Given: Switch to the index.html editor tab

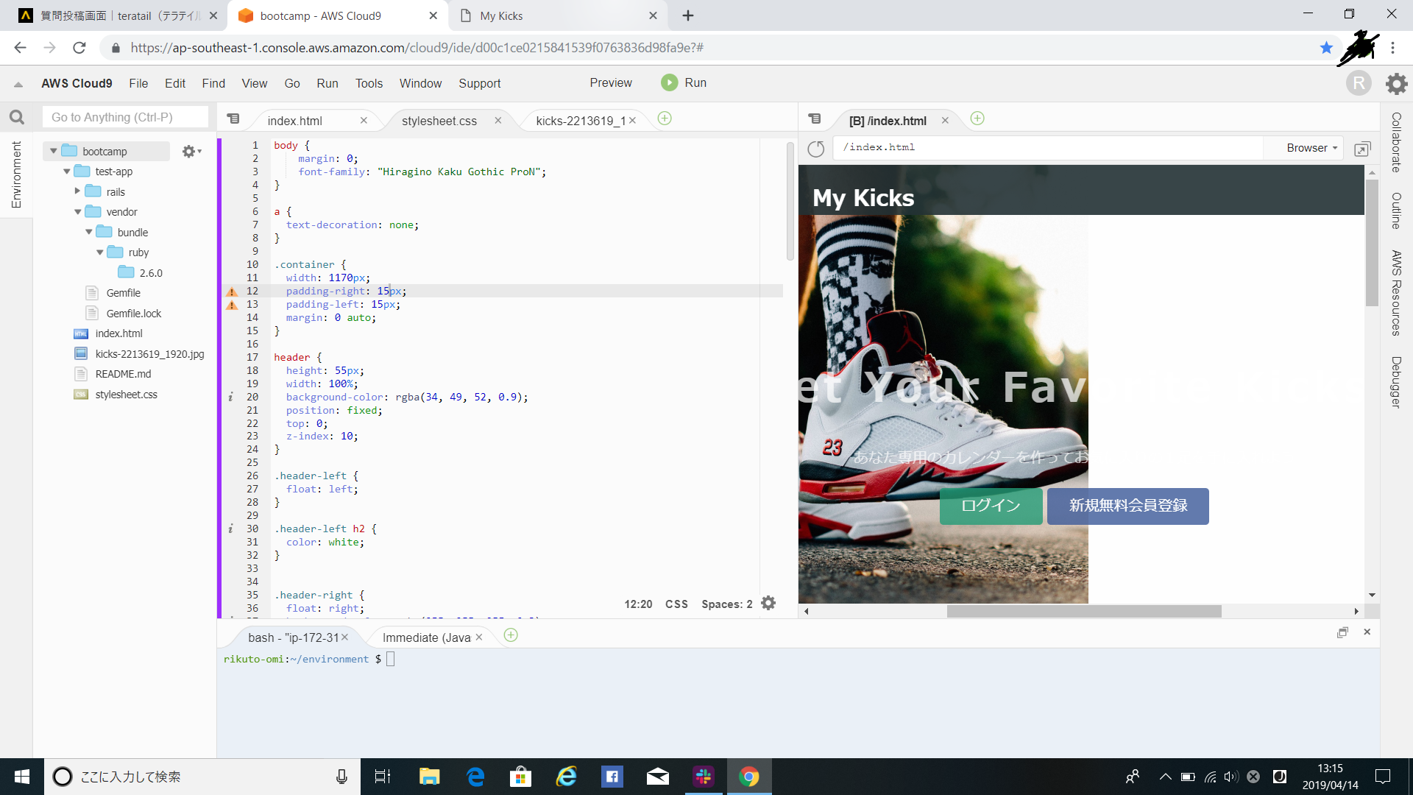Looking at the screenshot, I should [295, 121].
